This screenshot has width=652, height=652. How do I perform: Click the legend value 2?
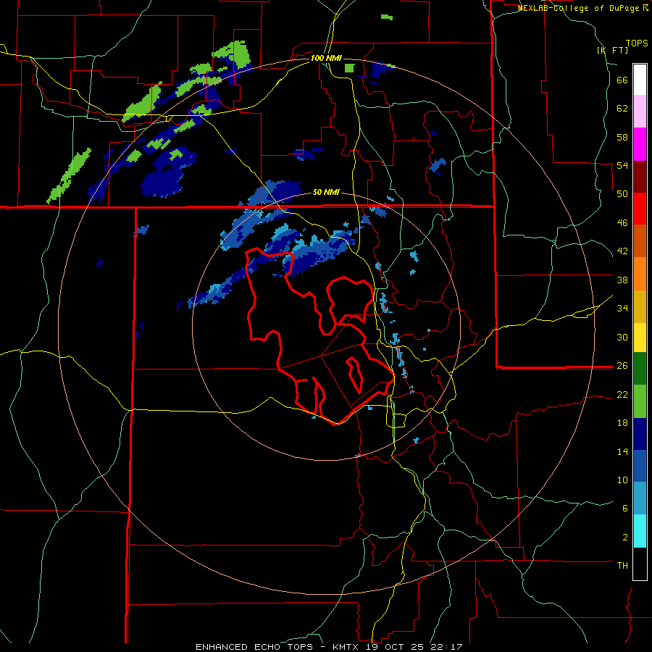pos(625,537)
